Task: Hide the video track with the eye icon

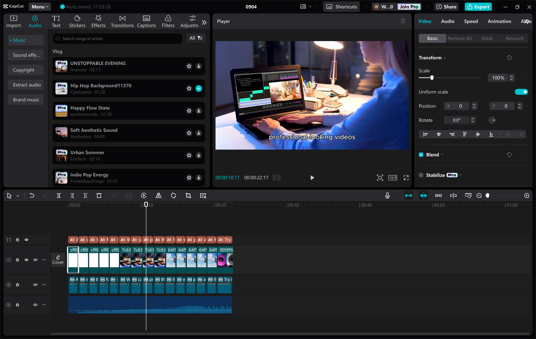Action: point(26,259)
